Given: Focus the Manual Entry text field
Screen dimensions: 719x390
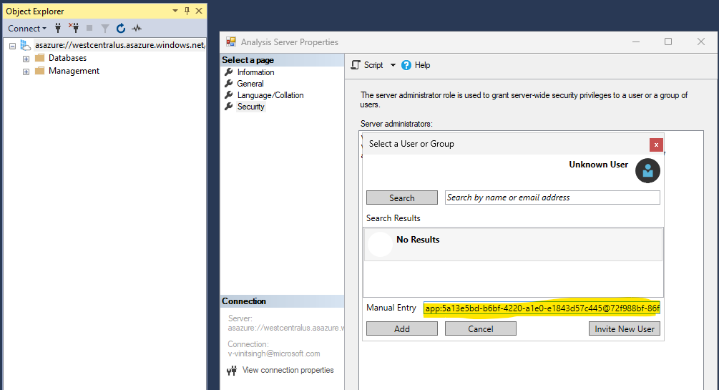Looking at the screenshot, I should [x=542, y=308].
